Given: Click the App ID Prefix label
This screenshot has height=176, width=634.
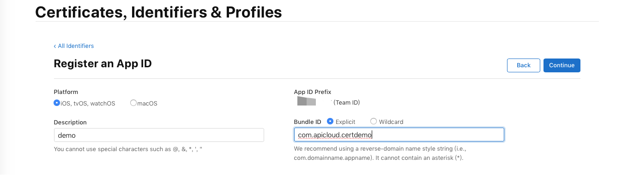Looking at the screenshot, I should coord(313,92).
